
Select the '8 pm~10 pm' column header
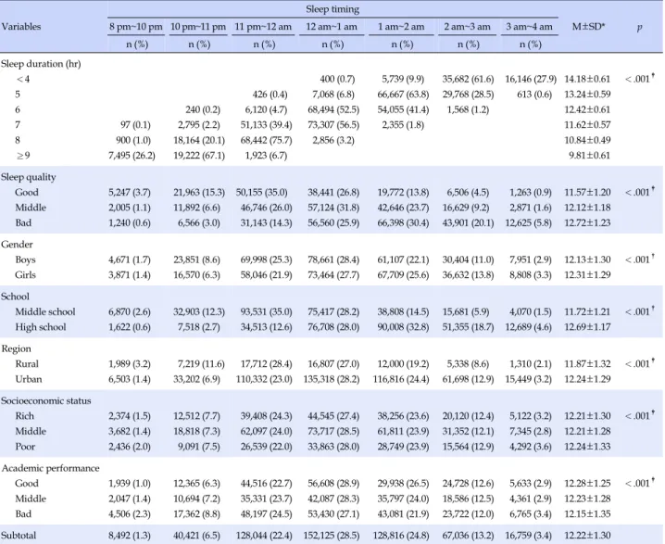pos(136,27)
